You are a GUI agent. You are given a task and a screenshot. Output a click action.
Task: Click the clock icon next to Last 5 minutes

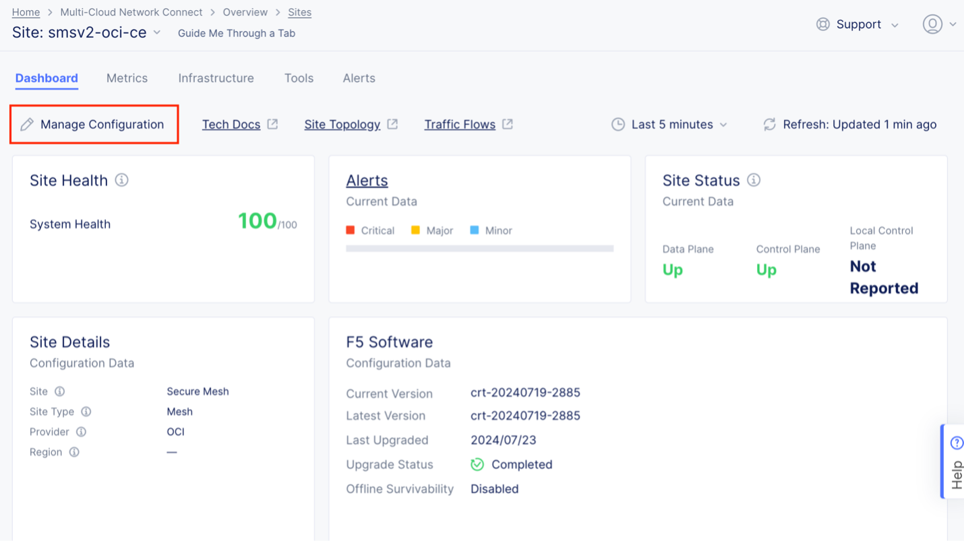click(x=618, y=124)
